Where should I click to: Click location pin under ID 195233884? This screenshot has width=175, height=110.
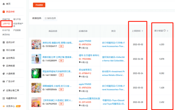point(80,62)
